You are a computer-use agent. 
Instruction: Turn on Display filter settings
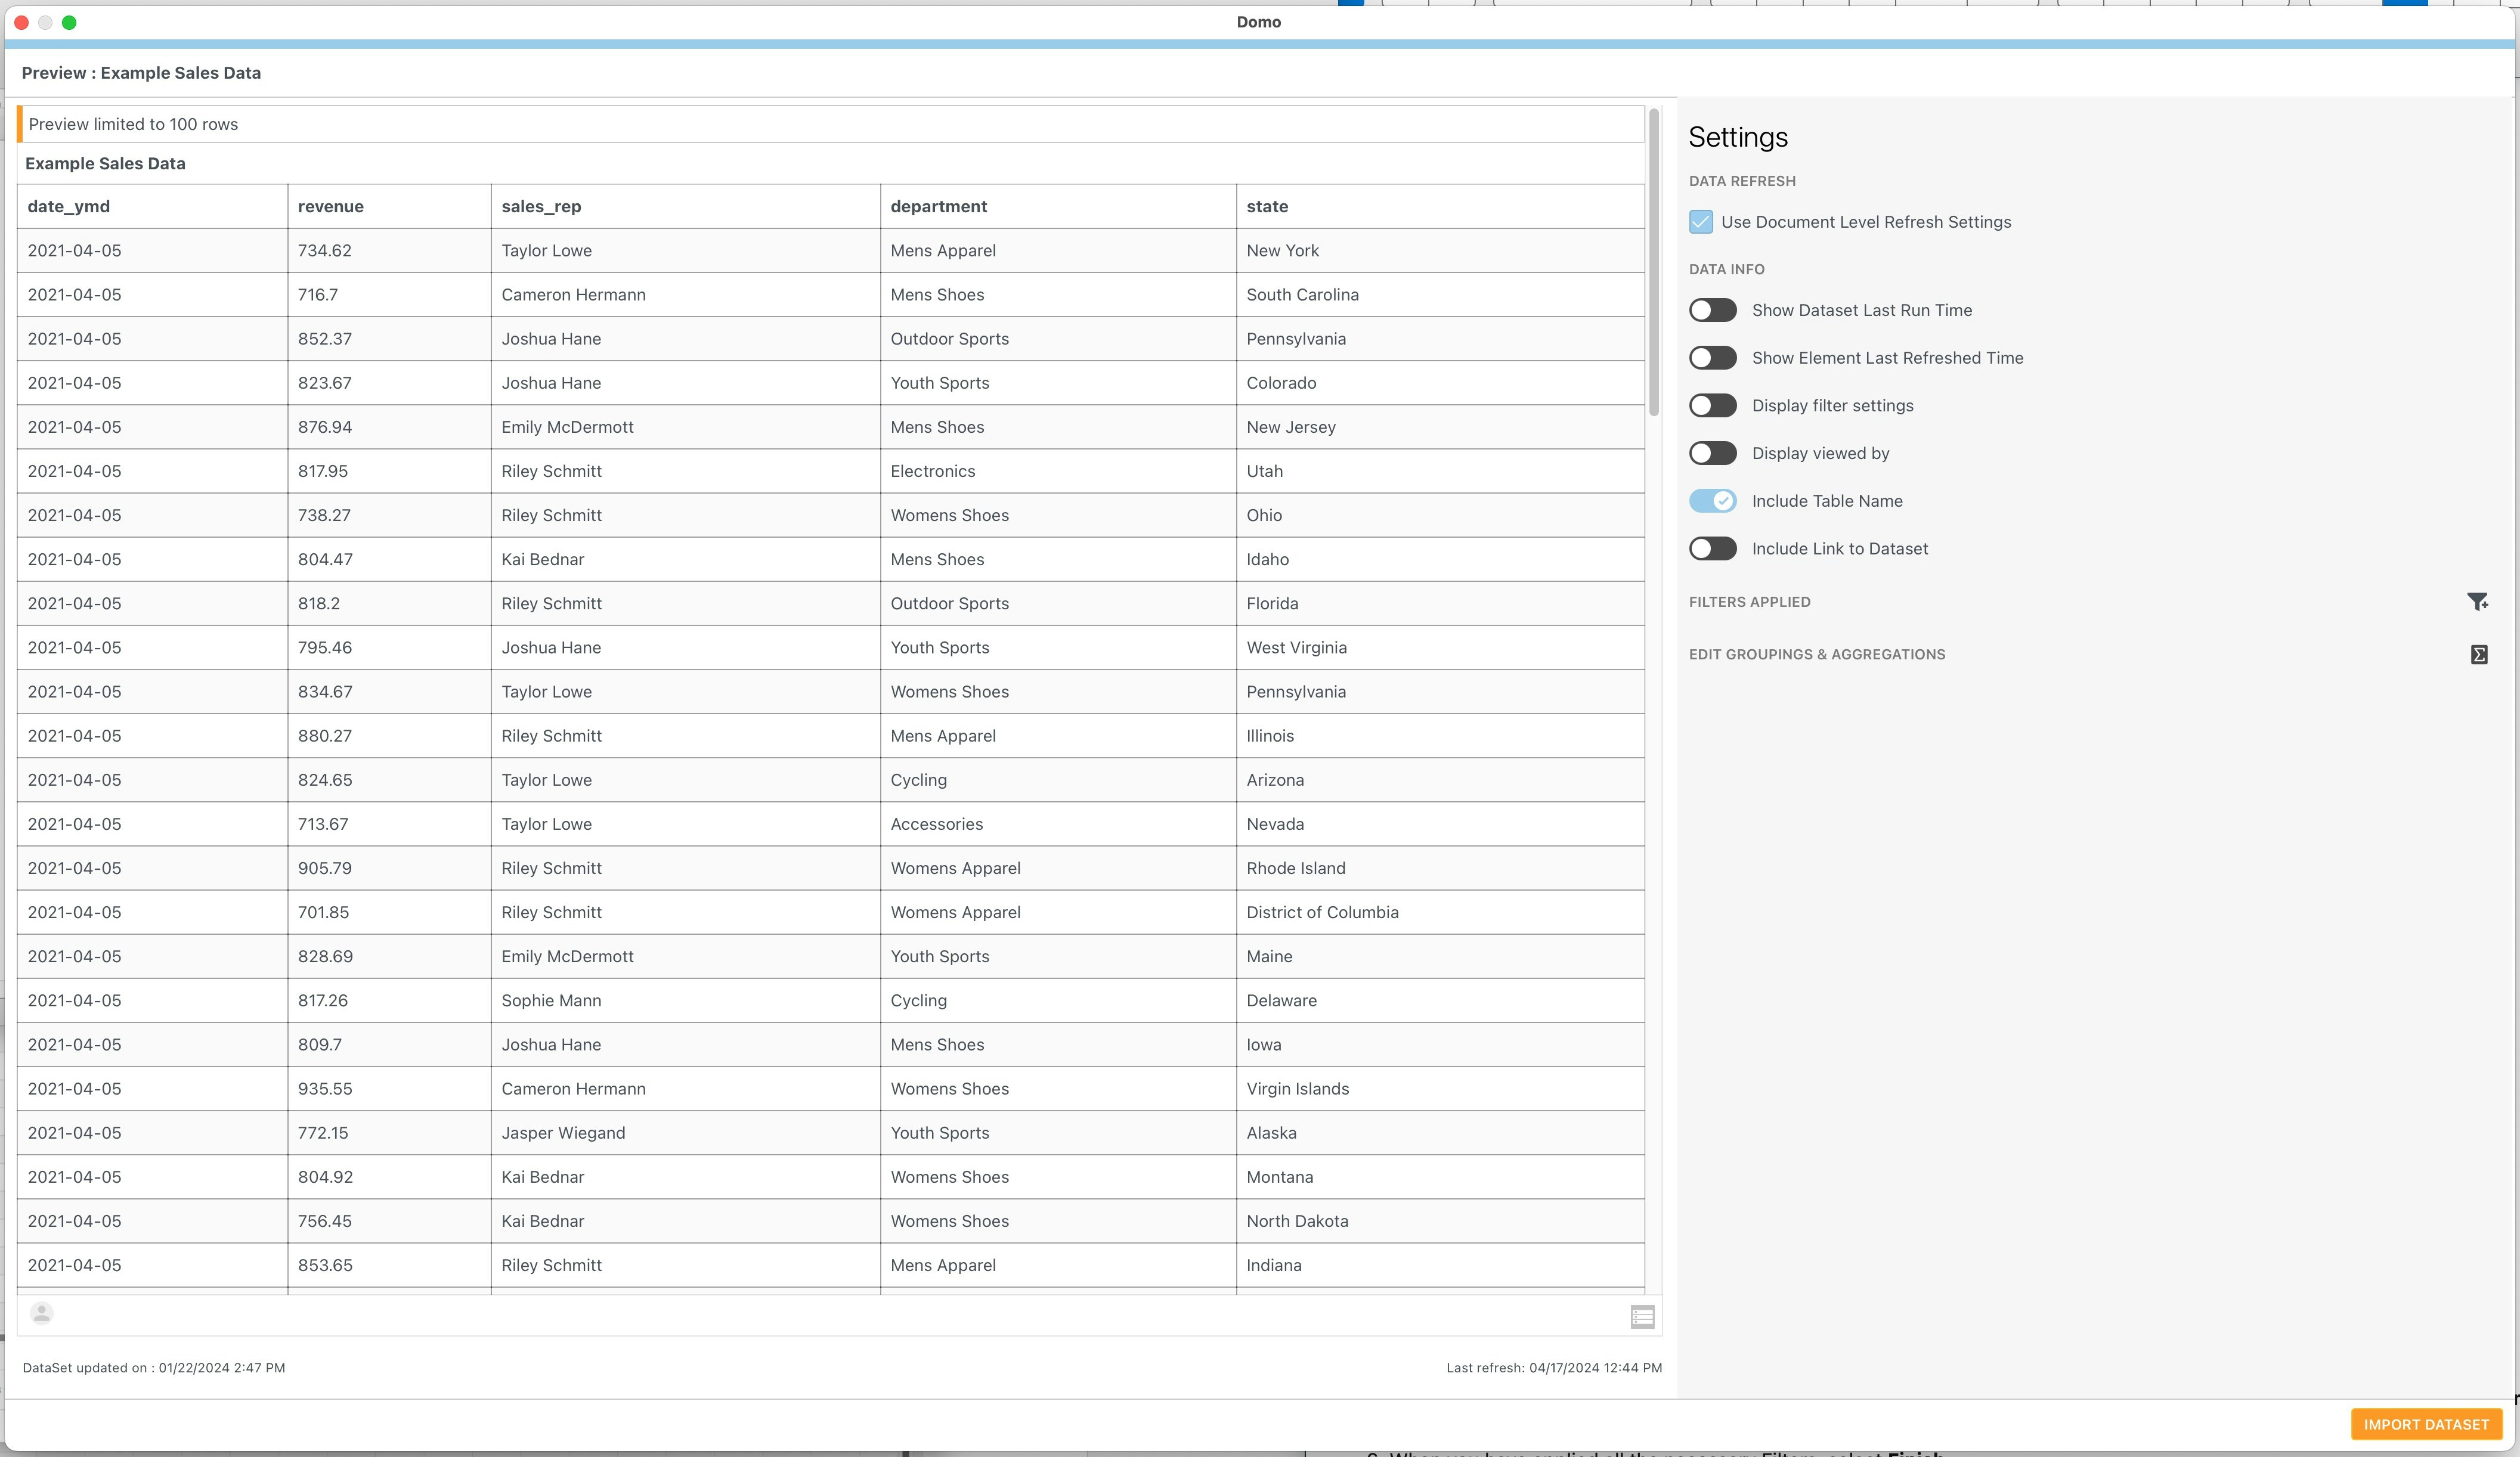pyautogui.click(x=1712, y=405)
